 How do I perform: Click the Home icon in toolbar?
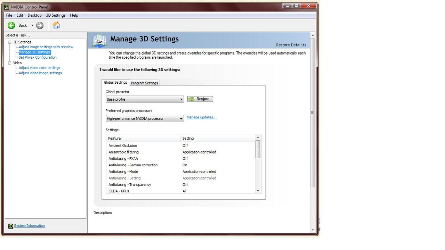click(x=56, y=25)
